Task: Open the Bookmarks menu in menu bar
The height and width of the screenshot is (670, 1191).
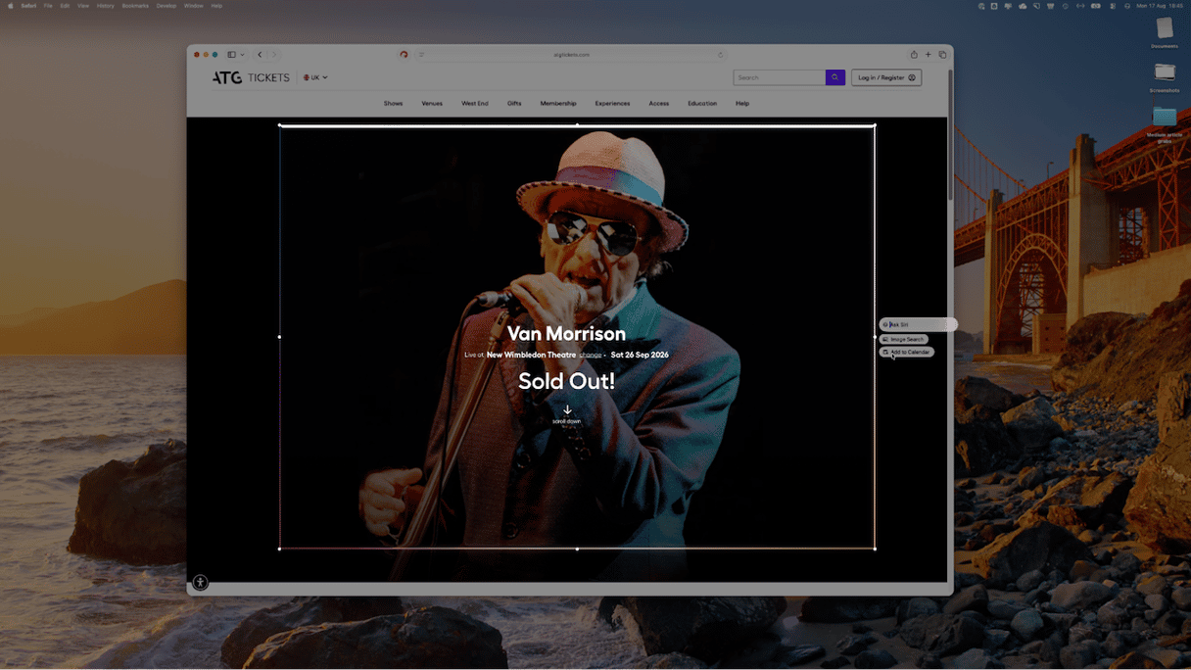Action: [135, 6]
